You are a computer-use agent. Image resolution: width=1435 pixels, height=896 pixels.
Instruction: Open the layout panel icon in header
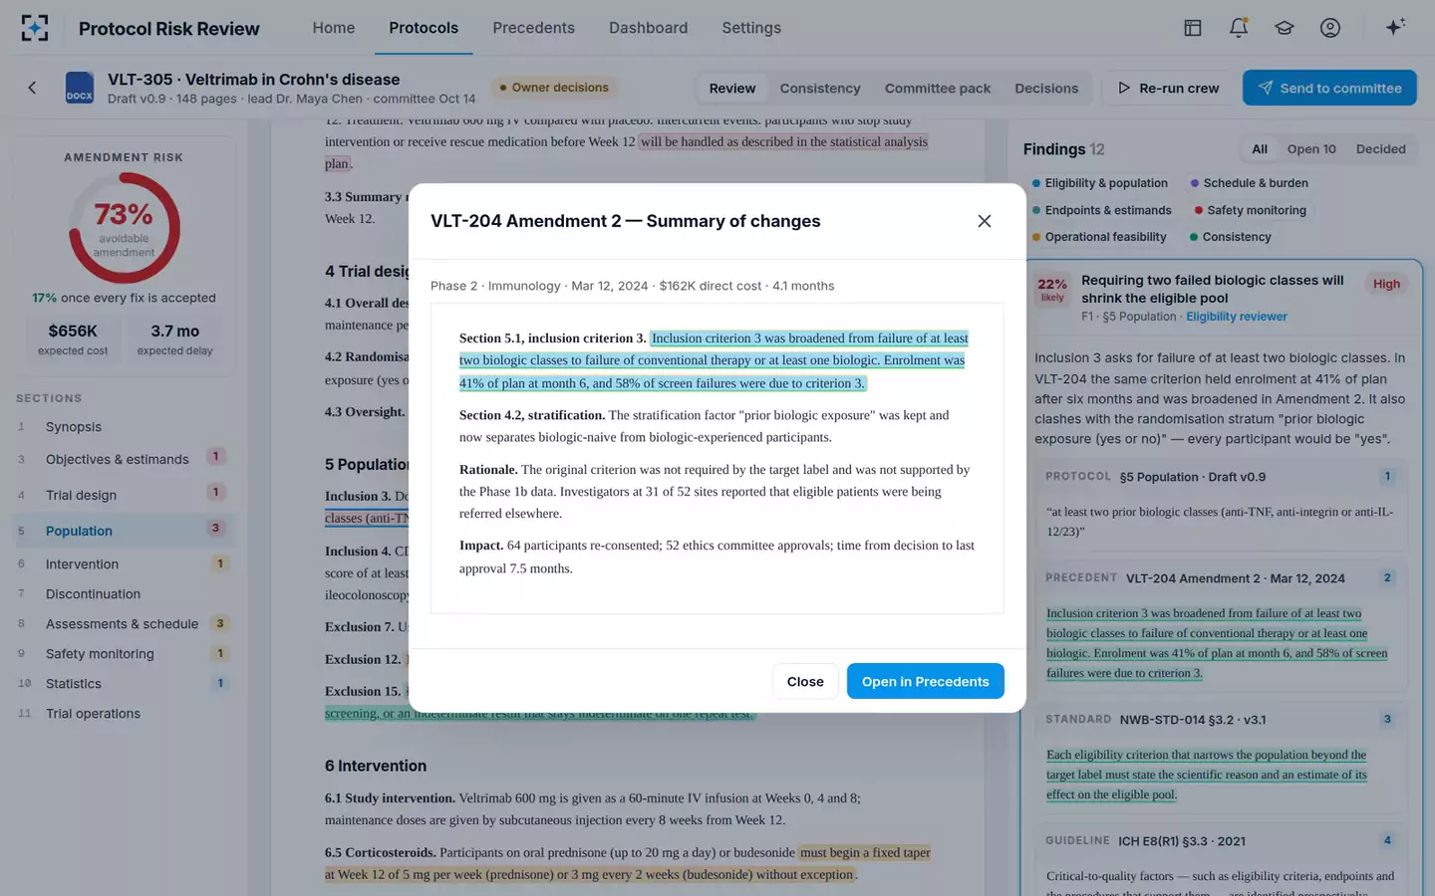coord(1193,28)
